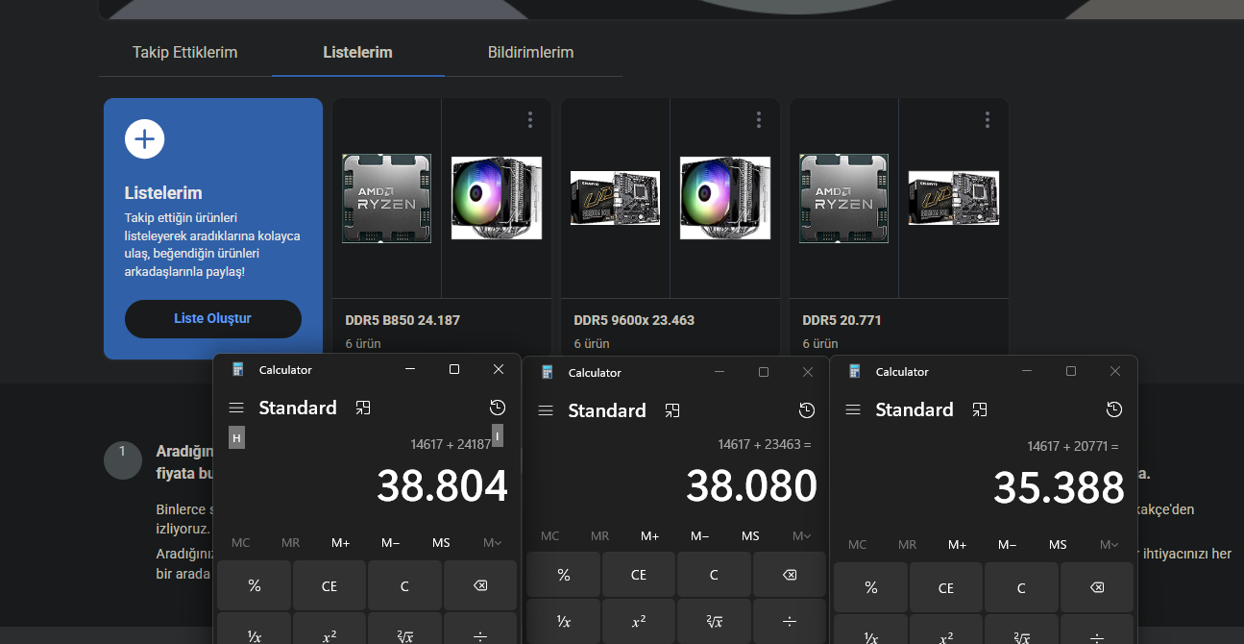Open hamburger menu in 38.080 calculator

tap(546, 410)
